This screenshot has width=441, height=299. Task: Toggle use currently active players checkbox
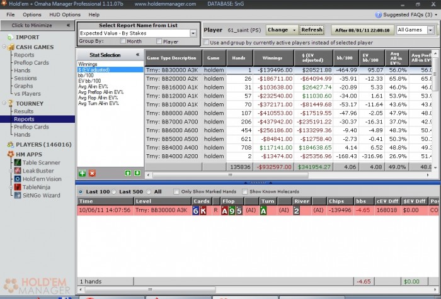pos(206,42)
